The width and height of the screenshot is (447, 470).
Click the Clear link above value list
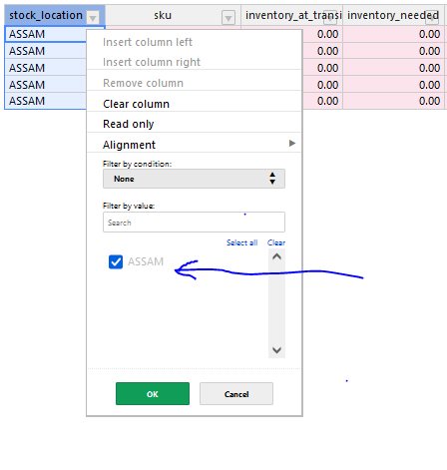pyautogui.click(x=276, y=242)
